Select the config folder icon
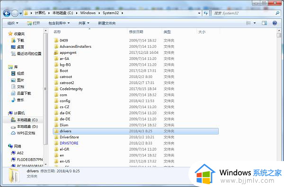This screenshot has height=187, width=284. 56,101
